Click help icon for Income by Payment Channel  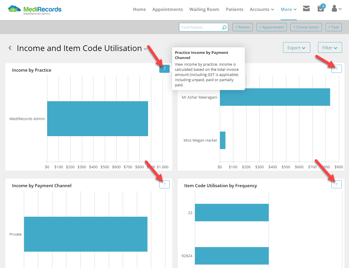pyautogui.click(x=164, y=184)
